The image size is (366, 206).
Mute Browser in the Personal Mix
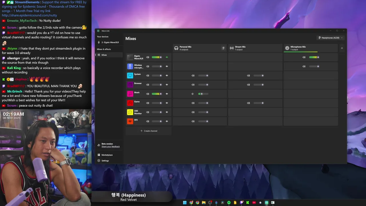(193, 85)
